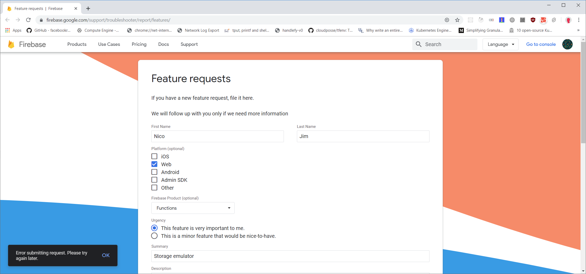The height and width of the screenshot is (274, 586).
Task: Select 'minor feature nice-to-have' urgency
Action: [x=154, y=236]
